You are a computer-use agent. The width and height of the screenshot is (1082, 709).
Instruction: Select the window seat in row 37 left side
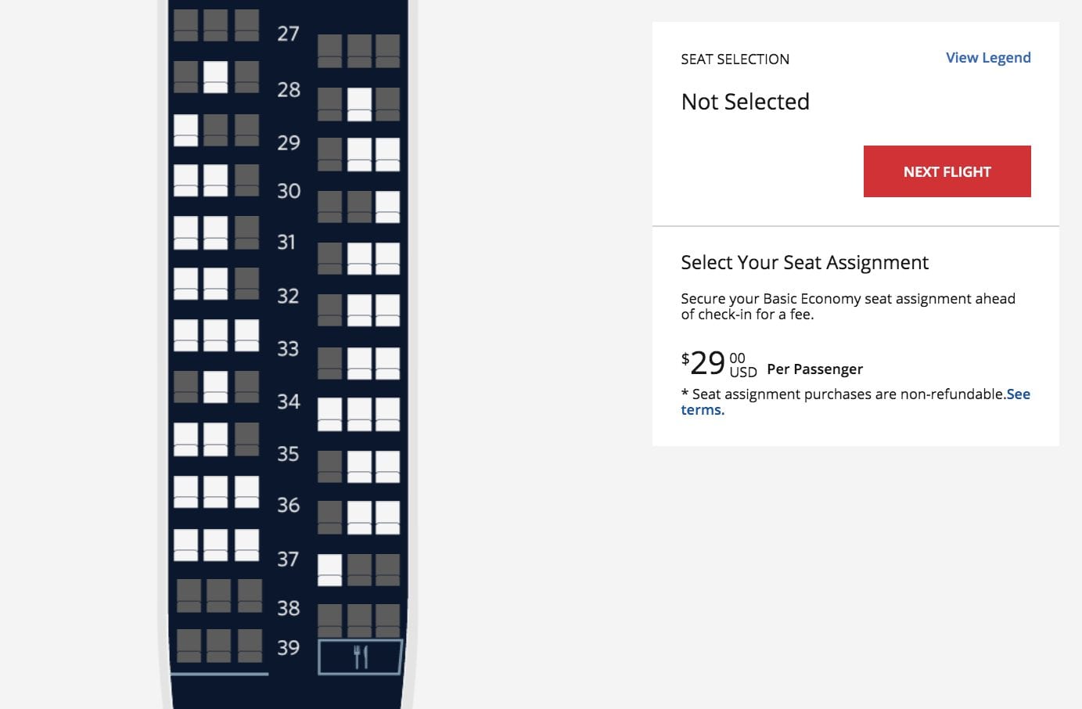click(x=185, y=542)
